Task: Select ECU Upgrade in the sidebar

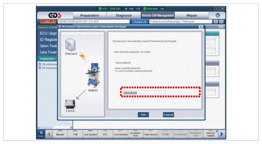Action: pyautogui.click(x=48, y=33)
